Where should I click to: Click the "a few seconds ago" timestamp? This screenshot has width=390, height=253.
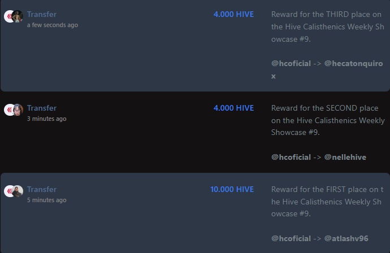53,25
